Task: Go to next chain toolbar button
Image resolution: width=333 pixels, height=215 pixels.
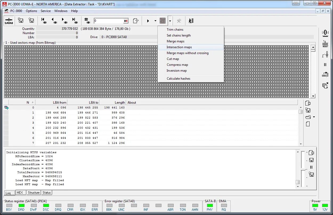Action: [x=64, y=21]
